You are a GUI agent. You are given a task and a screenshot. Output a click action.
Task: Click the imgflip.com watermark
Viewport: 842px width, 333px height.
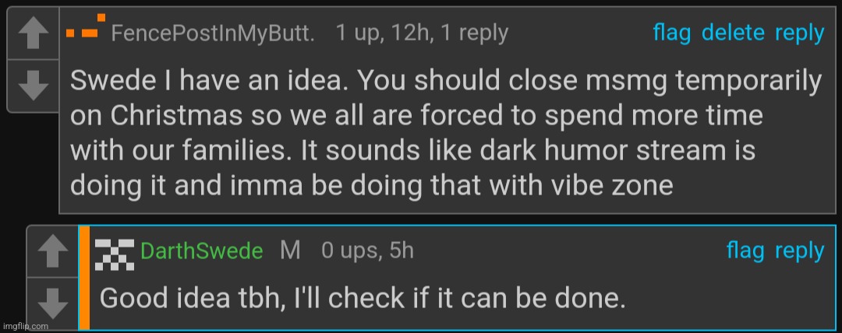pos(25,326)
